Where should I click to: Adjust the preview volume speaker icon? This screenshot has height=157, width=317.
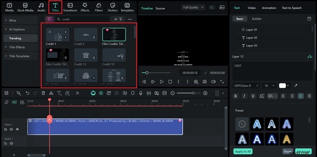point(213,82)
